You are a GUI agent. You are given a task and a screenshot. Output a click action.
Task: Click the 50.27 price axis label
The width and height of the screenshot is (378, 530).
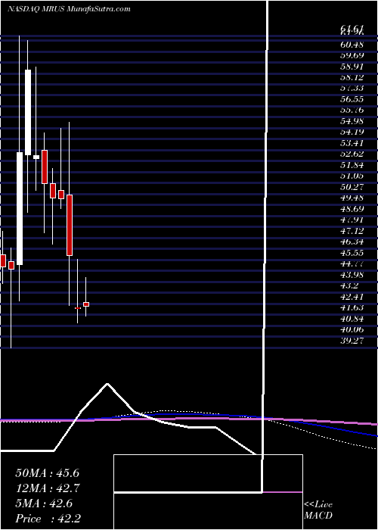(x=352, y=187)
